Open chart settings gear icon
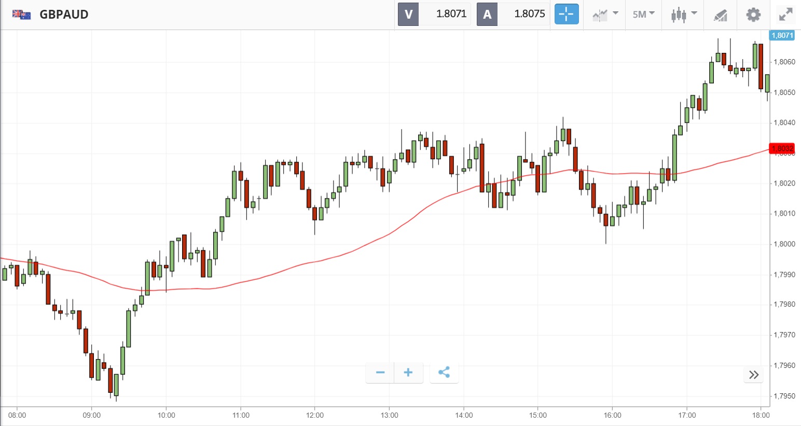This screenshot has height=426, width=801. pos(753,15)
